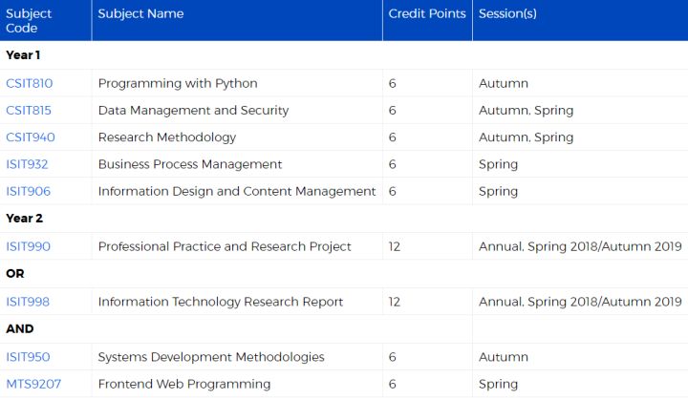Select the Year 2 row heading

(x=24, y=219)
